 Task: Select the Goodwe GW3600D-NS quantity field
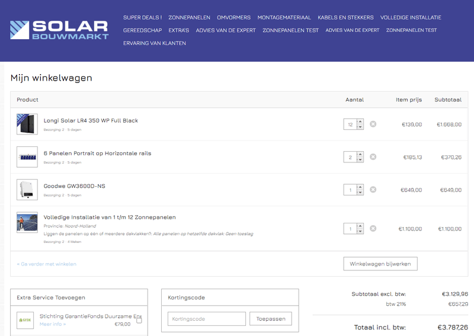tap(350, 190)
